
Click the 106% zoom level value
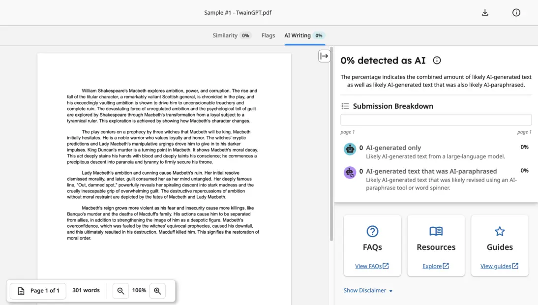[139, 290]
